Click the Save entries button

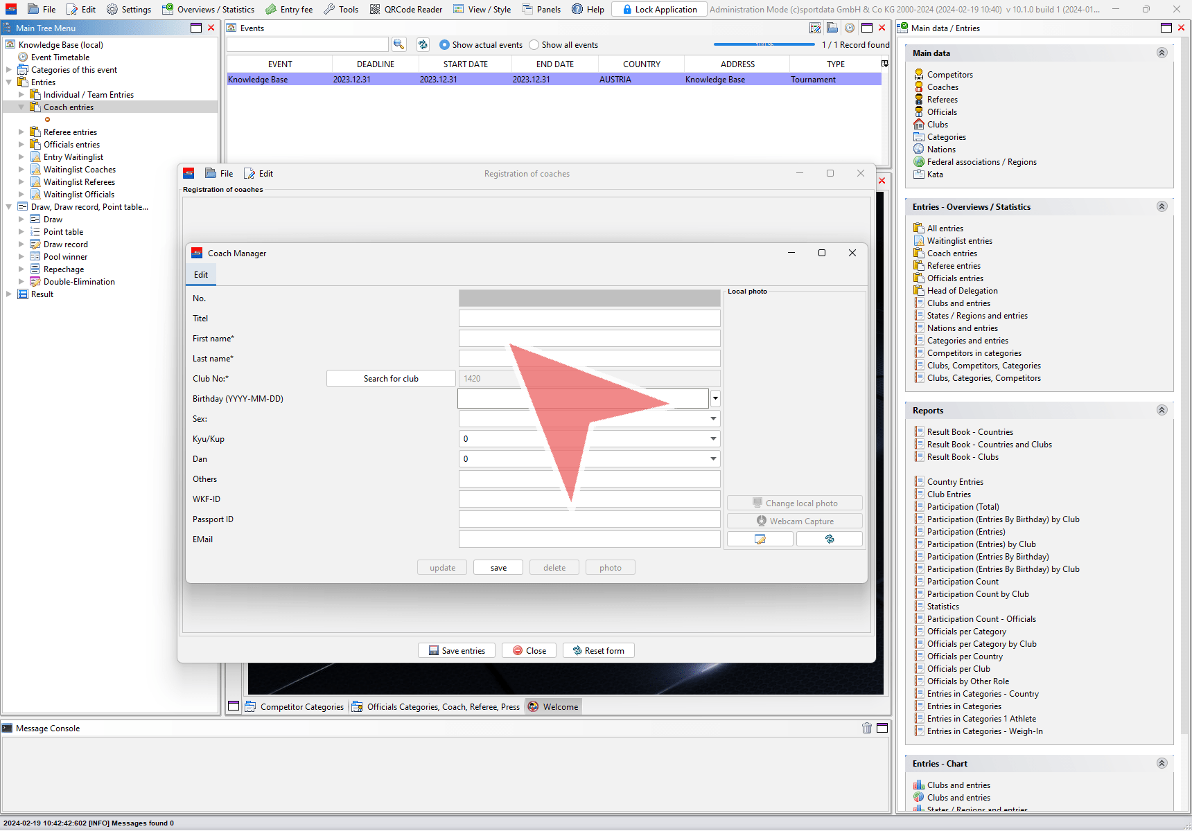[457, 651]
